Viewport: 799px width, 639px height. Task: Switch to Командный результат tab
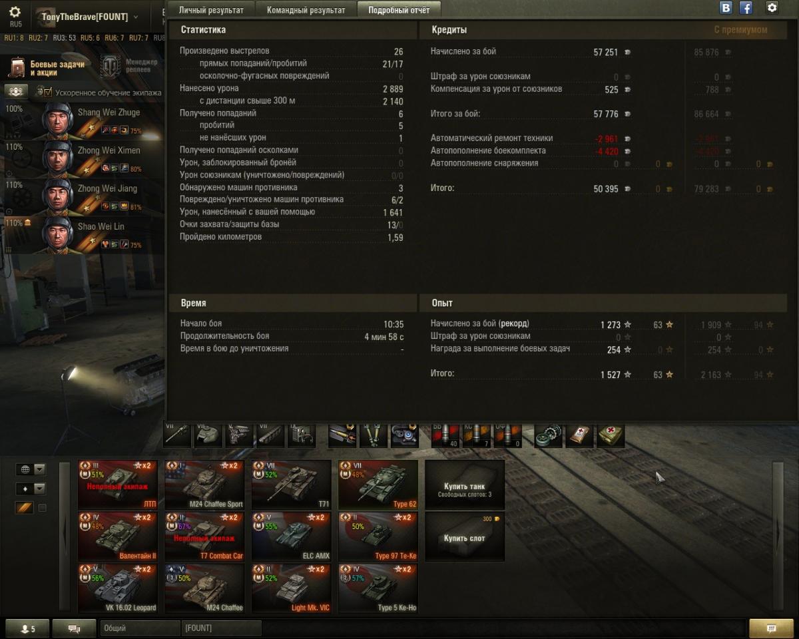click(306, 10)
